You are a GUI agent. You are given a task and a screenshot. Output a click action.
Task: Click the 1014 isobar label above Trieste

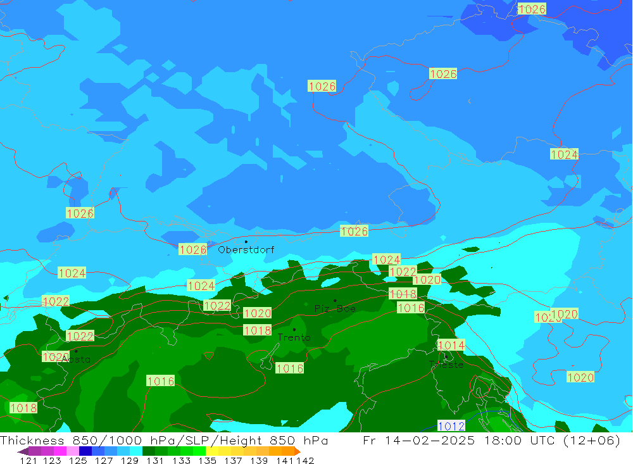coord(451,345)
